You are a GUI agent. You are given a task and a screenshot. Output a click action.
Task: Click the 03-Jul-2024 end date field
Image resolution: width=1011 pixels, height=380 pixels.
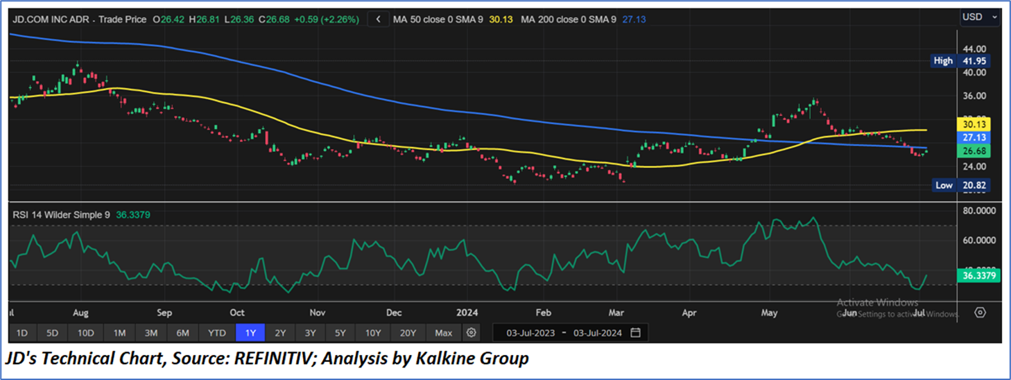point(598,333)
